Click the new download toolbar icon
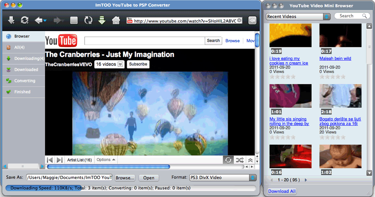The width and height of the screenshot is (375, 197). [x=11, y=20]
